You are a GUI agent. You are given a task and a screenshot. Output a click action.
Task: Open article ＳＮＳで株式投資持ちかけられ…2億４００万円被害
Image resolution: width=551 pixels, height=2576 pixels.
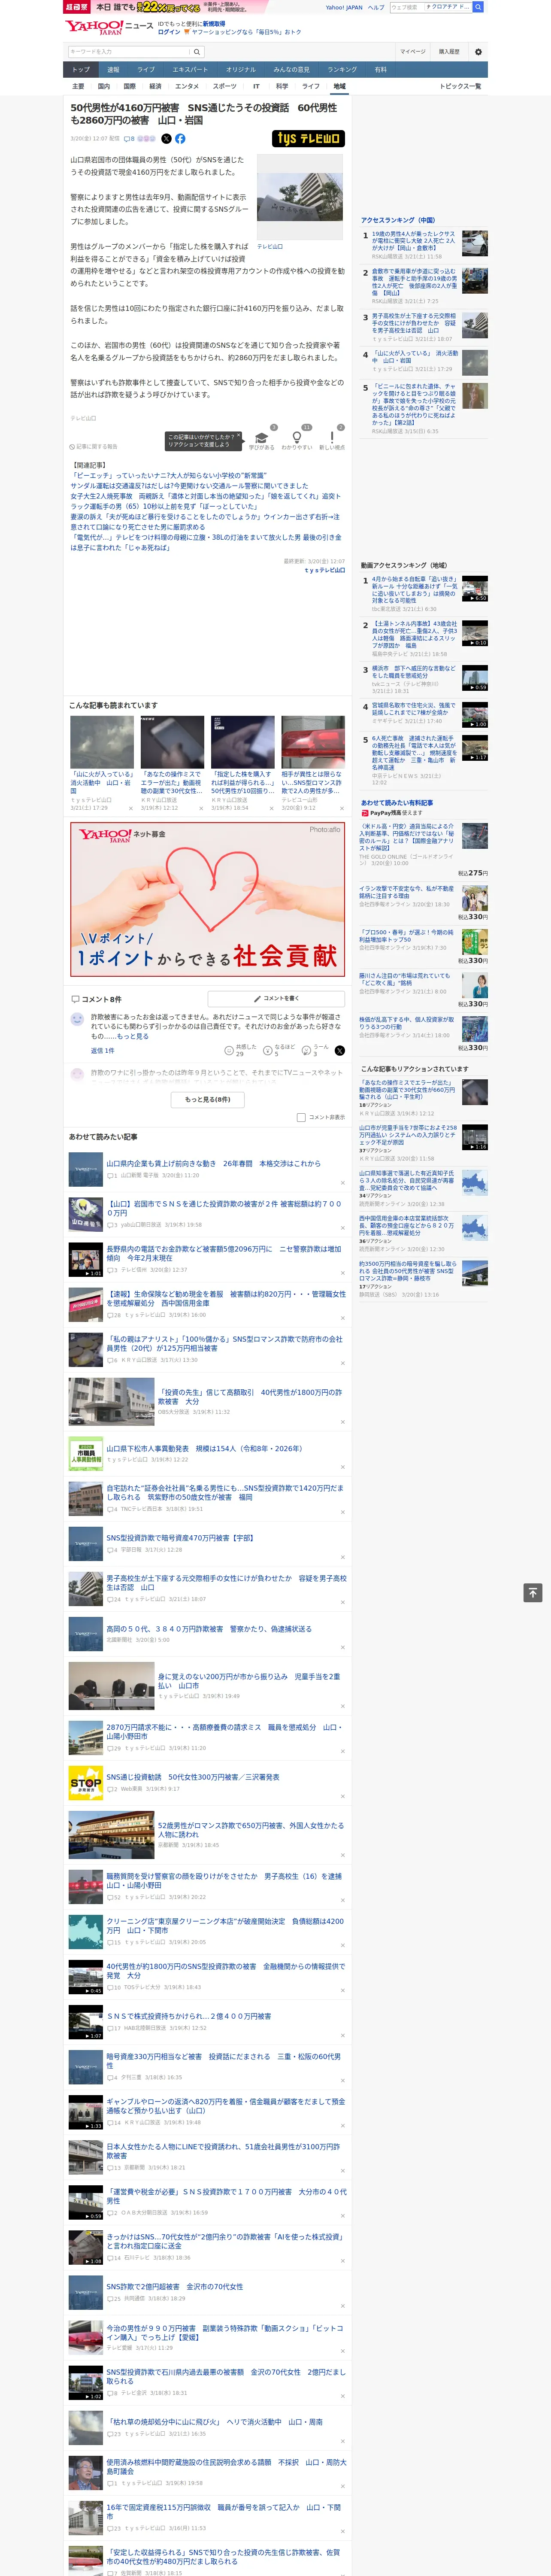click(x=189, y=2016)
